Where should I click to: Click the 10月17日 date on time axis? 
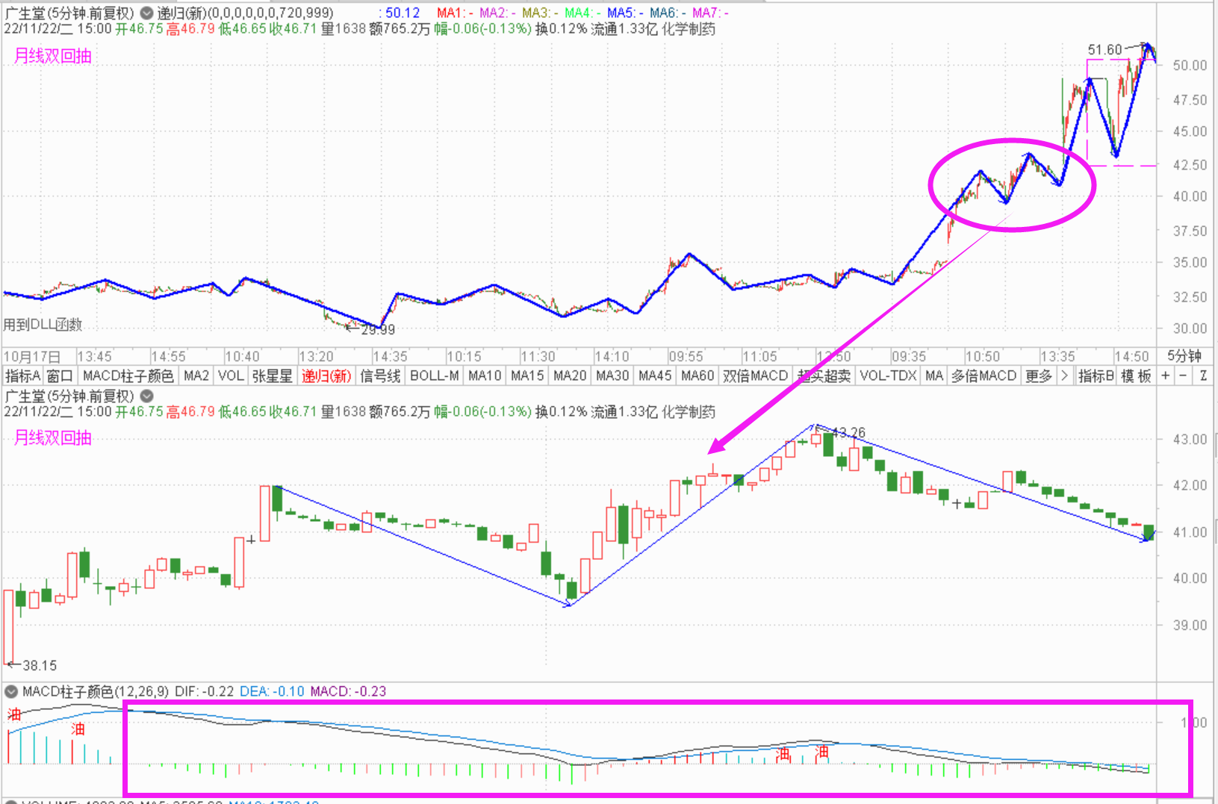click(x=32, y=357)
